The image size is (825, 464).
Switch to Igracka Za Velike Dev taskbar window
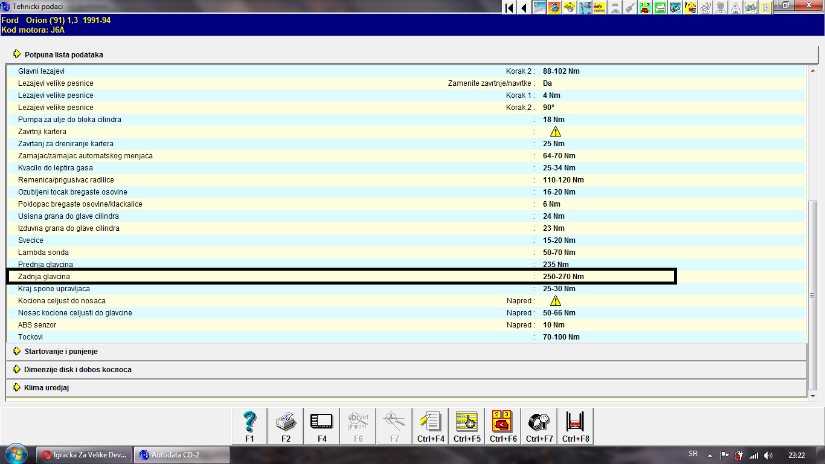pyautogui.click(x=85, y=454)
